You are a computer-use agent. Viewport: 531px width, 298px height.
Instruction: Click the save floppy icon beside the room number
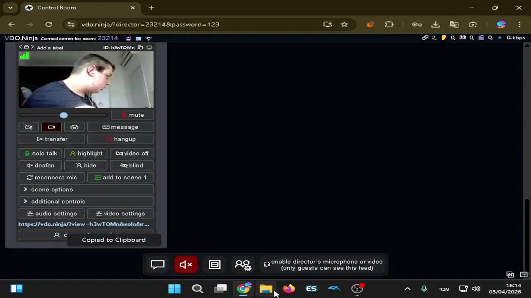click(129, 38)
